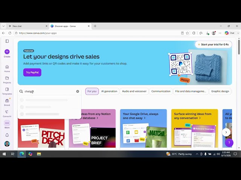
Task: Open Home in Canva sidebar
Action: coord(7,69)
